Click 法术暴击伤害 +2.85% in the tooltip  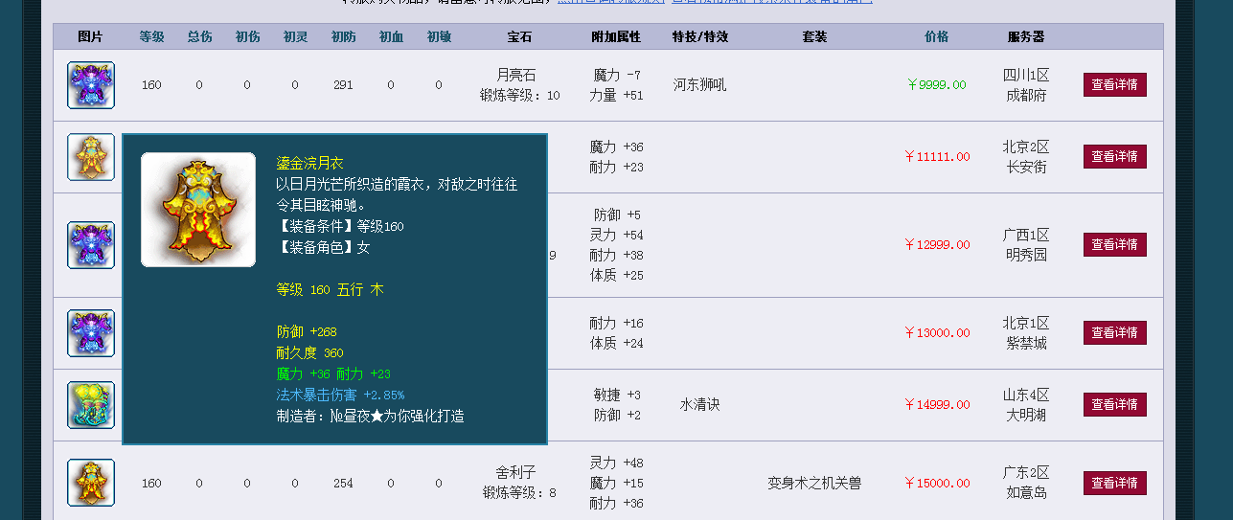pyautogui.click(x=340, y=395)
